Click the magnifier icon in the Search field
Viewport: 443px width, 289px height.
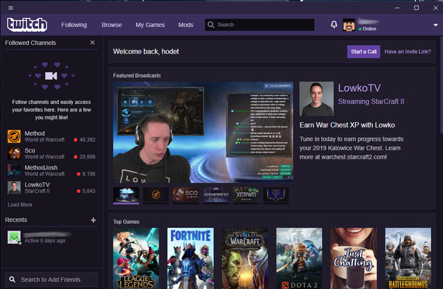tap(210, 24)
